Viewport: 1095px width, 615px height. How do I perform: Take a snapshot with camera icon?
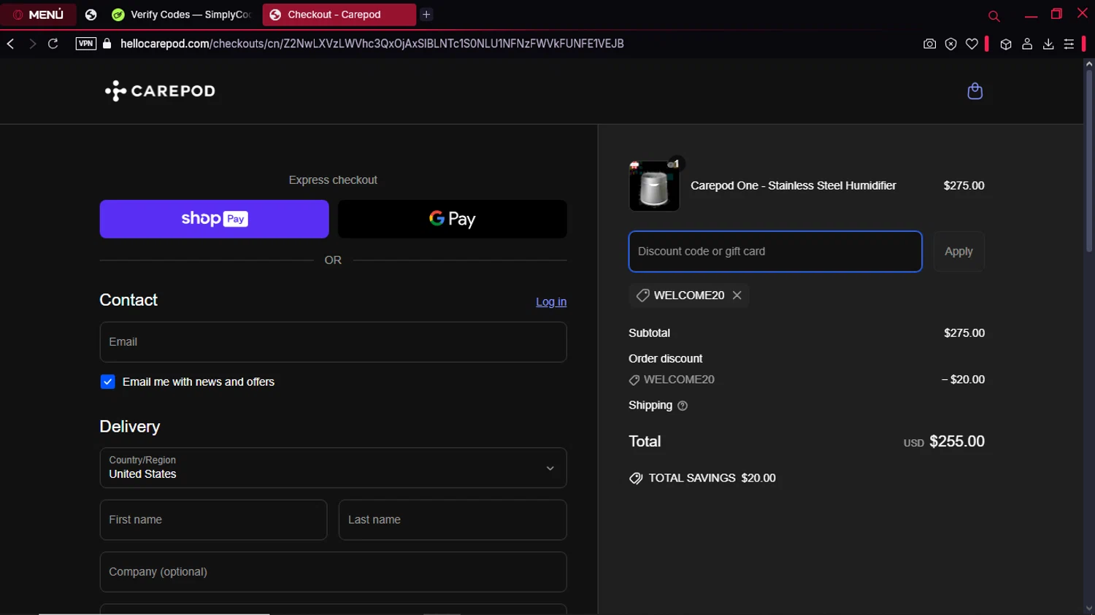tap(929, 44)
